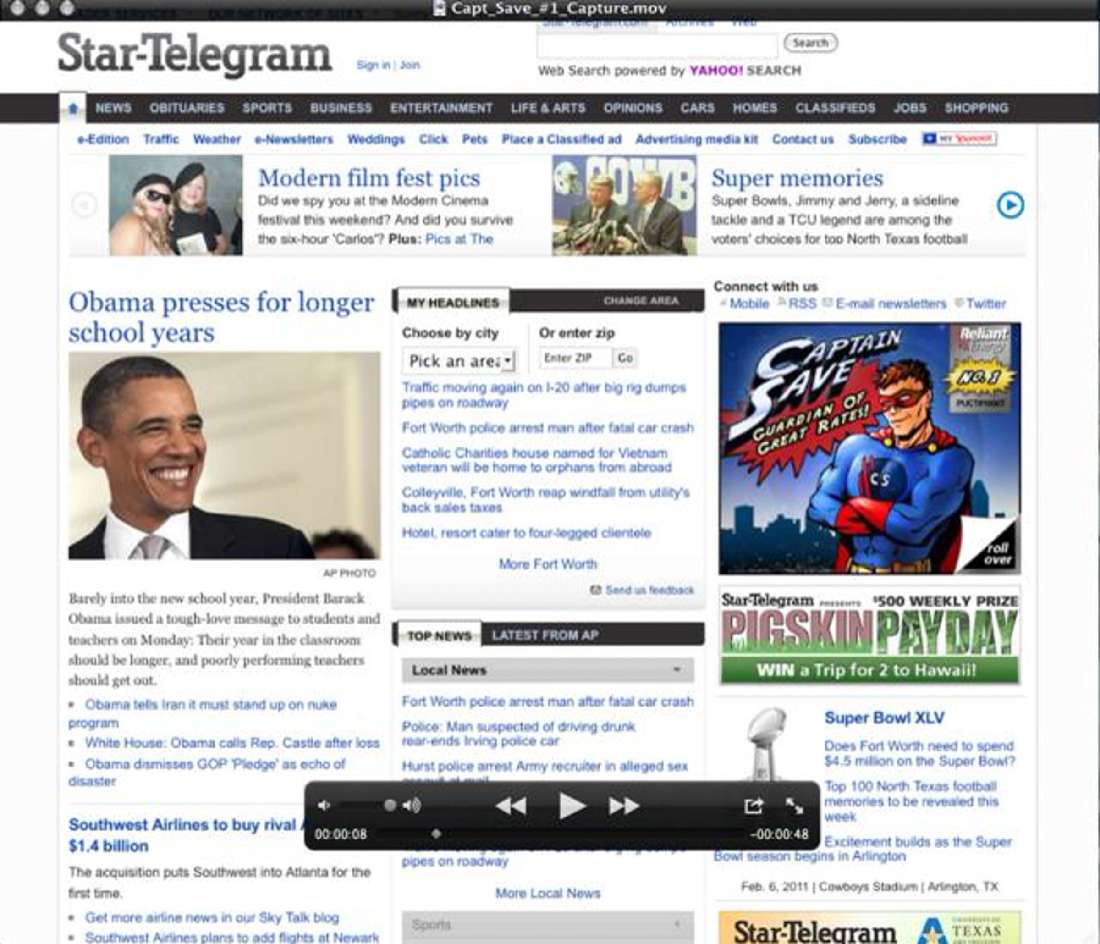Switch to the LATEST FROM AP tab
Image resolution: width=1100 pixels, height=944 pixels.
[544, 635]
